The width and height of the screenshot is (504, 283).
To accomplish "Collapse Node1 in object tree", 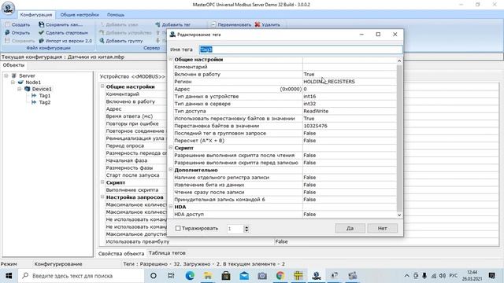I will click(13, 83).
